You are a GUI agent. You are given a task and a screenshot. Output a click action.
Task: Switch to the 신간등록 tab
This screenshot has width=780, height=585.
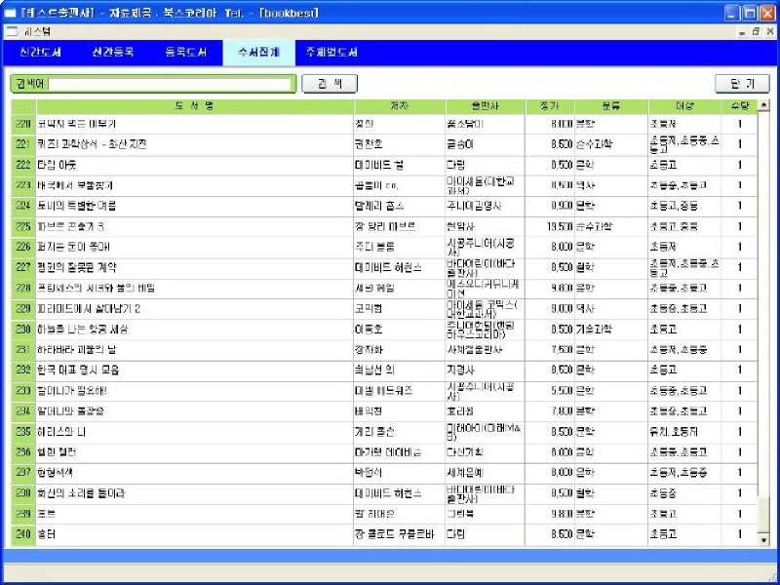[113, 53]
